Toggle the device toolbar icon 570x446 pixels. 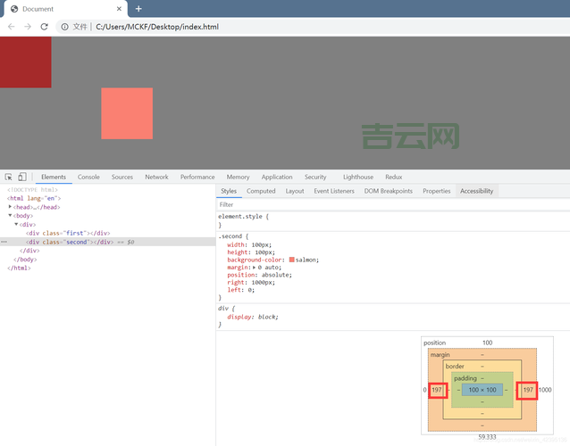click(22, 178)
